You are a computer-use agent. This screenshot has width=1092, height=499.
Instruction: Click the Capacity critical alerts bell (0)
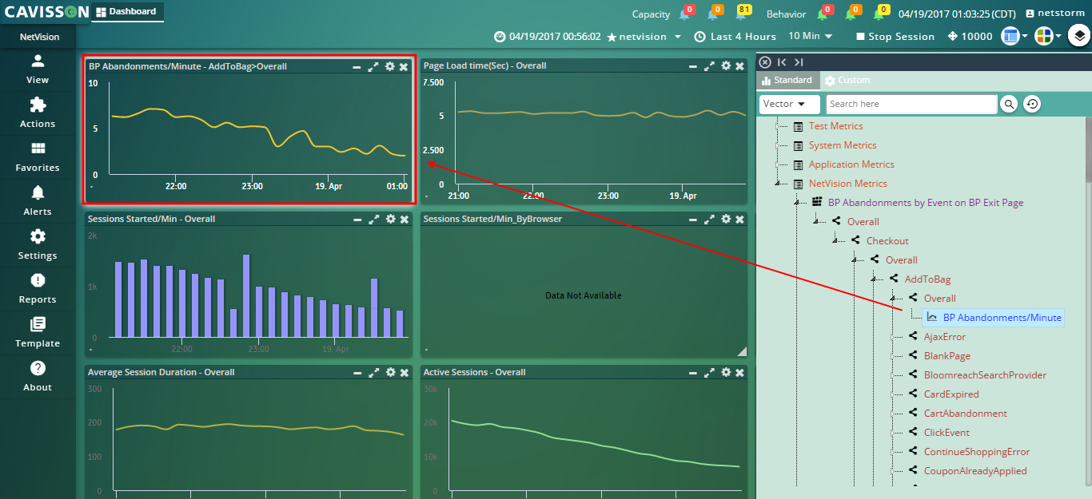pos(686,13)
